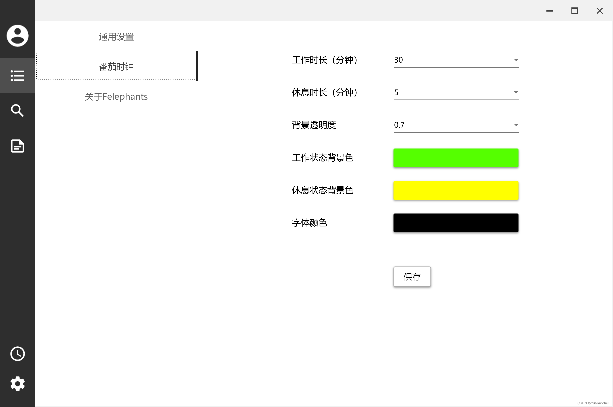Click the search magnifier icon
Screen dimensions: 613x407
pos(17,110)
